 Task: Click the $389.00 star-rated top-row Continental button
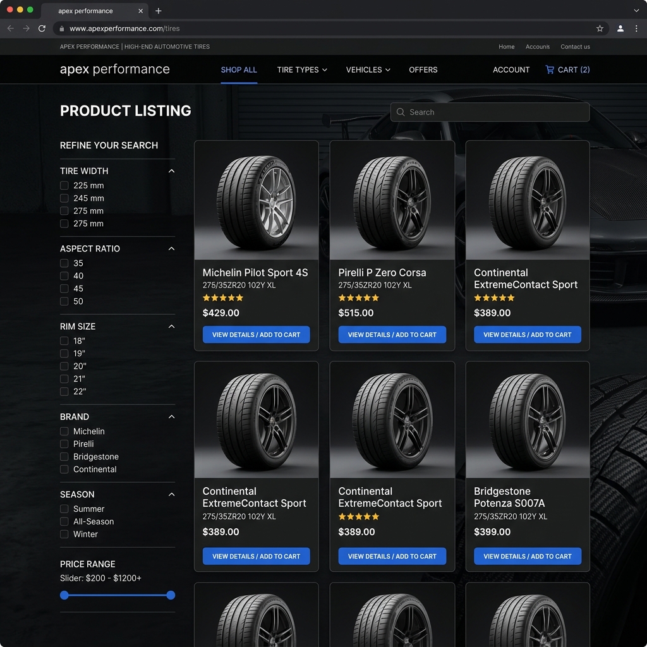pos(528,335)
